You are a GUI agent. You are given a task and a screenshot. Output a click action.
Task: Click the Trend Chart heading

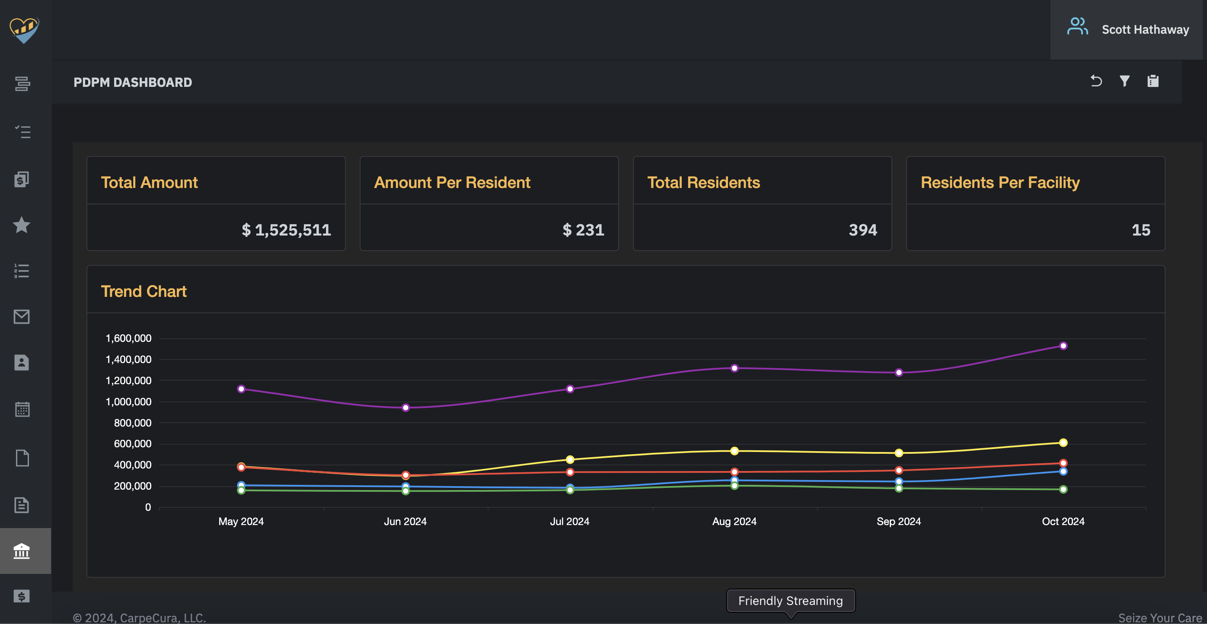144,291
